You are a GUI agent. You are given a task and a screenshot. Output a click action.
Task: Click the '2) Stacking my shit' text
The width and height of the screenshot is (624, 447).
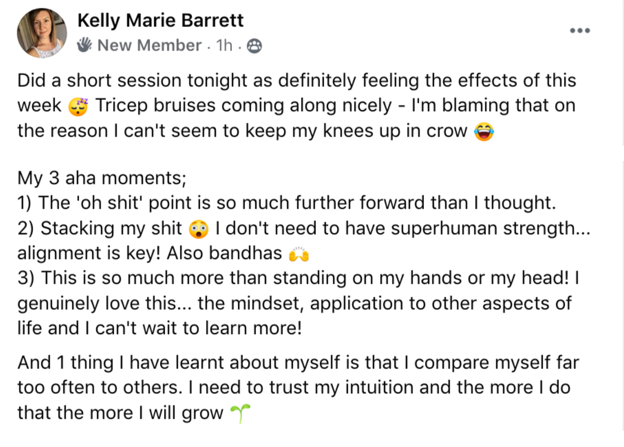pyautogui.click(x=100, y=229)
